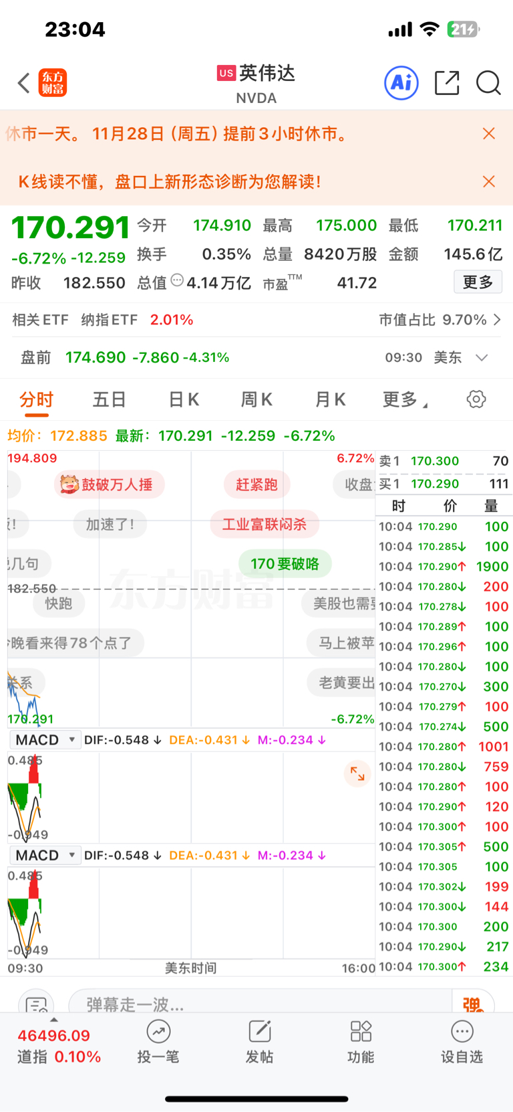Tap the 23:04 clock in status bar
Screen dimensions: 513x1112
coord(75,29)
